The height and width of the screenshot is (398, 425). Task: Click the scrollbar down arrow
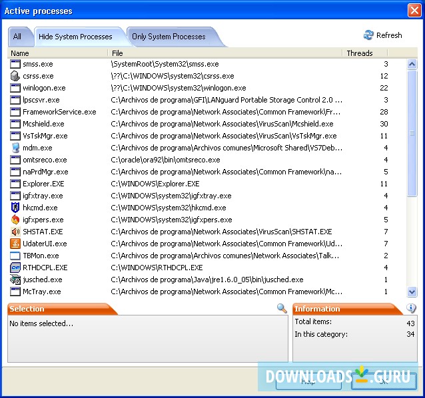[412, 292]
